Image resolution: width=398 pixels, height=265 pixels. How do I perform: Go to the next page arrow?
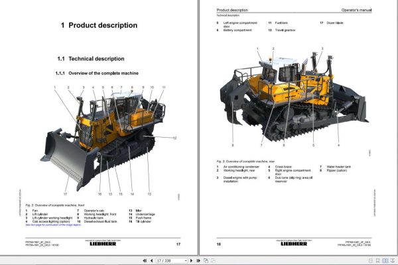(192, 260)
